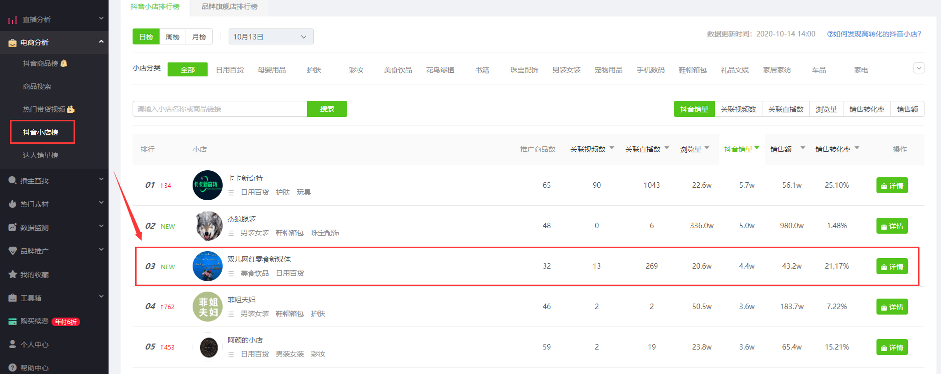The width and height of the screenshot is (941, 374).
Task: Focus the shop name search input
Action: [x=220, y=109]
